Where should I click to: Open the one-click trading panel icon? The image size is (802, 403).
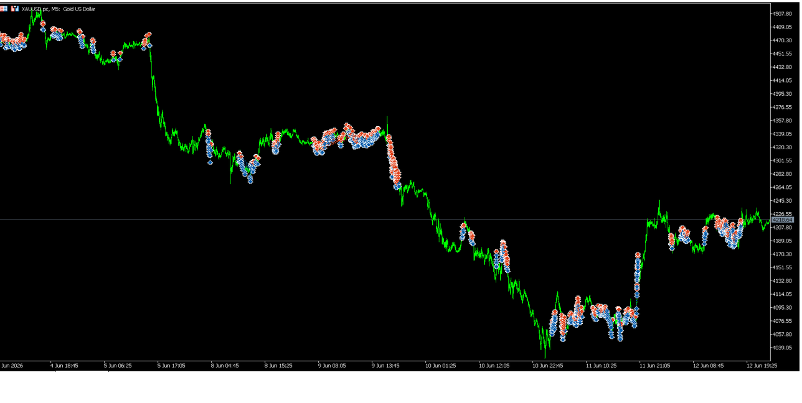pos(4,9)
